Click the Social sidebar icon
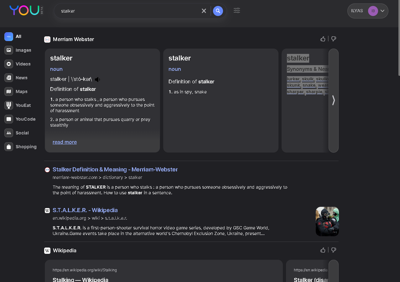Screen dimensions: 400x282 click(x=9, y=133)
